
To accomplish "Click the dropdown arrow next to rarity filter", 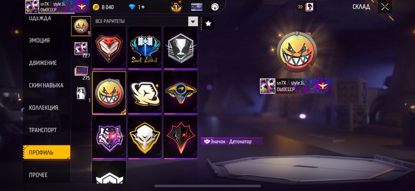I will (193, 22).
